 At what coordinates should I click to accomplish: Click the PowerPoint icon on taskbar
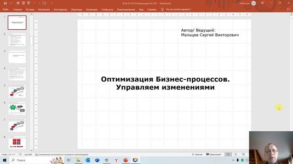point(125,160)
